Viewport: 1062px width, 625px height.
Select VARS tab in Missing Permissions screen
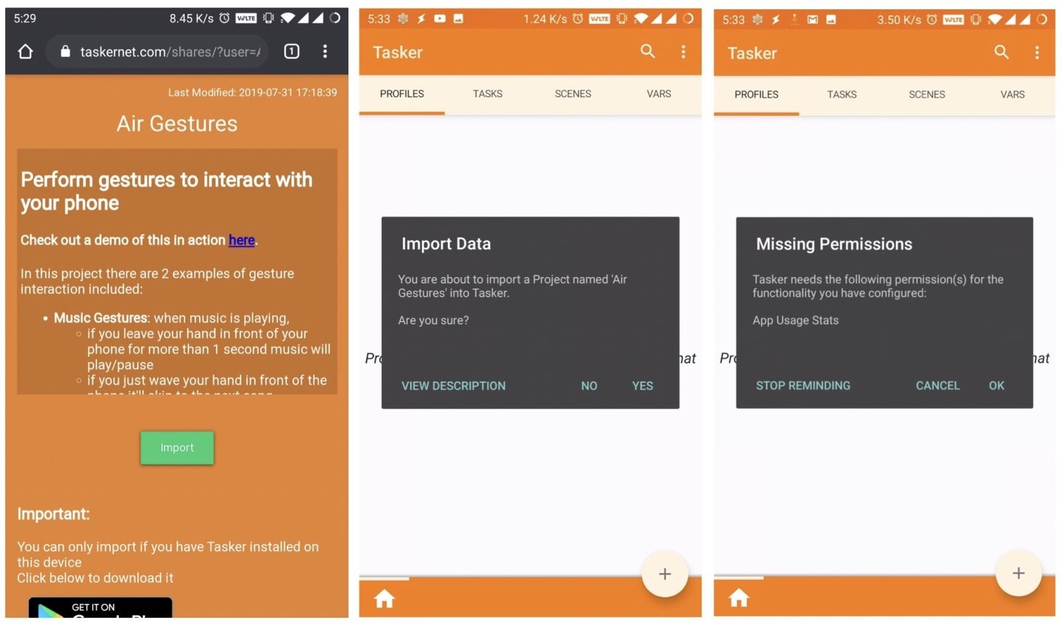(x=1012, y=95)
